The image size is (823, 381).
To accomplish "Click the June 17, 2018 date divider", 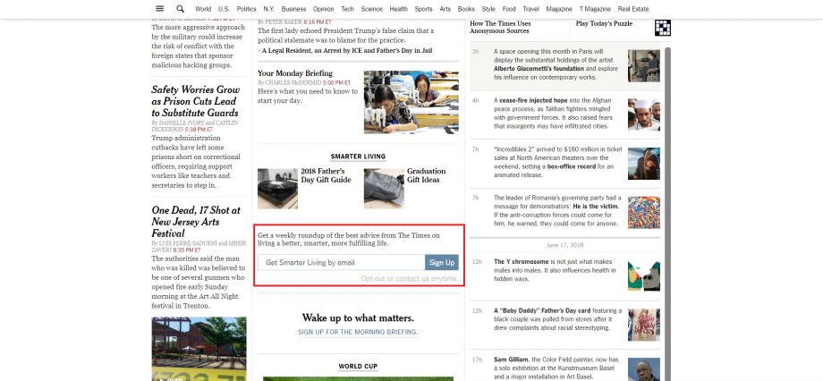I will tap(564, 245).
